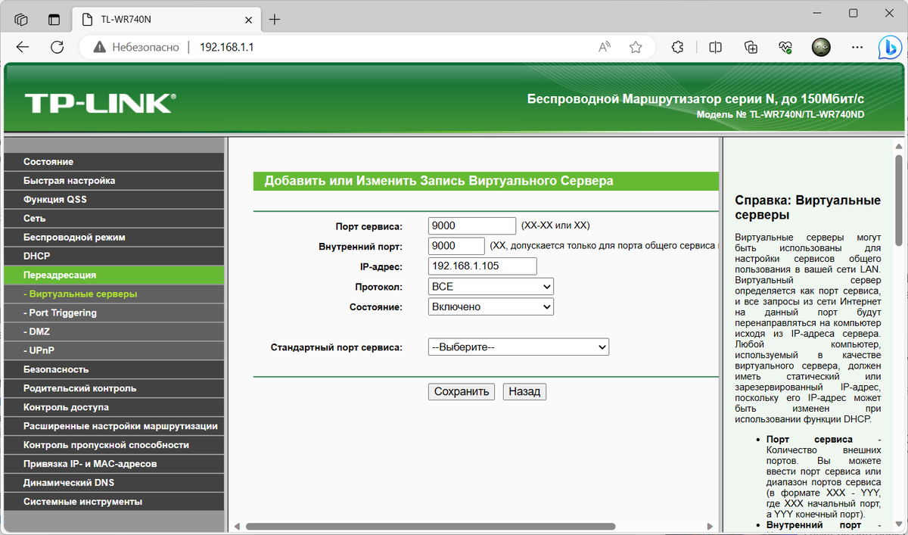Open Системные инструменты menu item
Viewport: 908px width, 535px height.
(114, 502)
